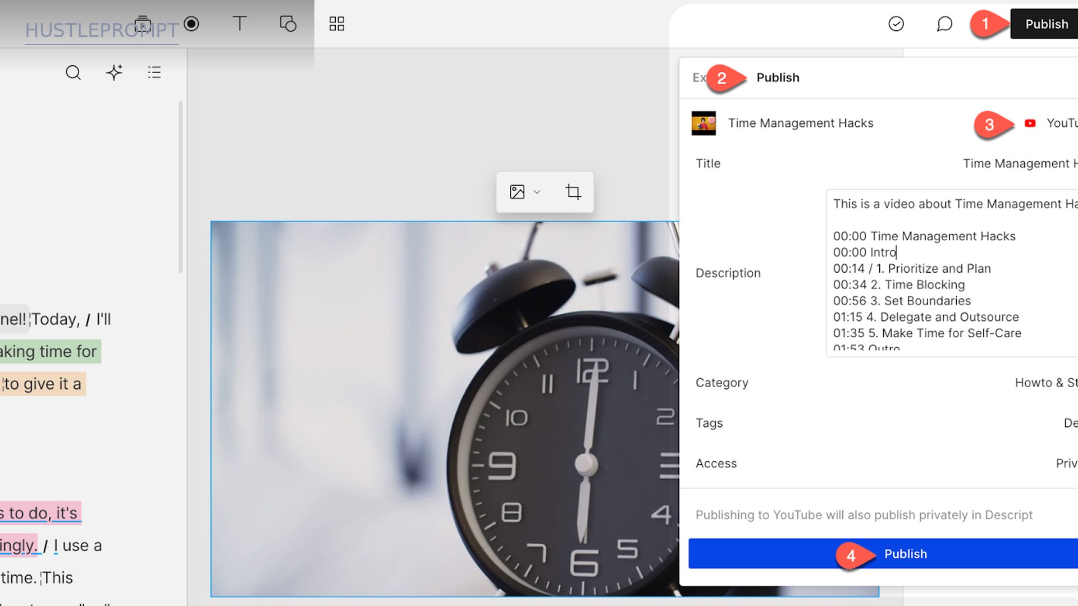
Task: Click '01:35 5. Make Time for Self-Care' line
Action: tap(927, 333)
